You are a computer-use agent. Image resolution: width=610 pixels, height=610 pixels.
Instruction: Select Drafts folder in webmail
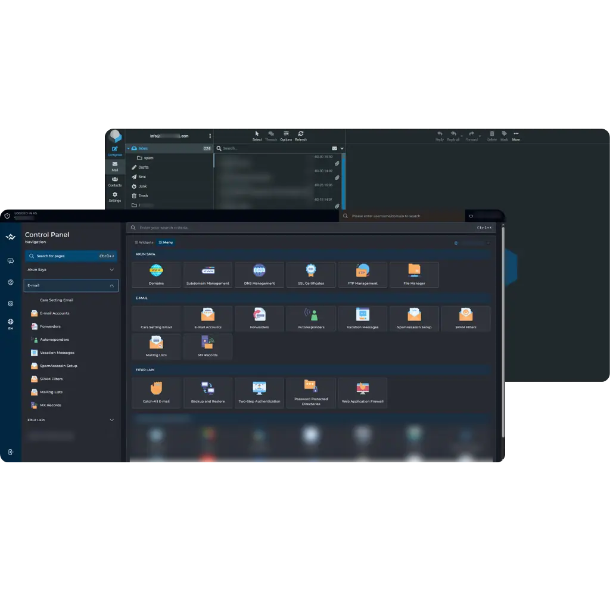click(x=140, y=167)
